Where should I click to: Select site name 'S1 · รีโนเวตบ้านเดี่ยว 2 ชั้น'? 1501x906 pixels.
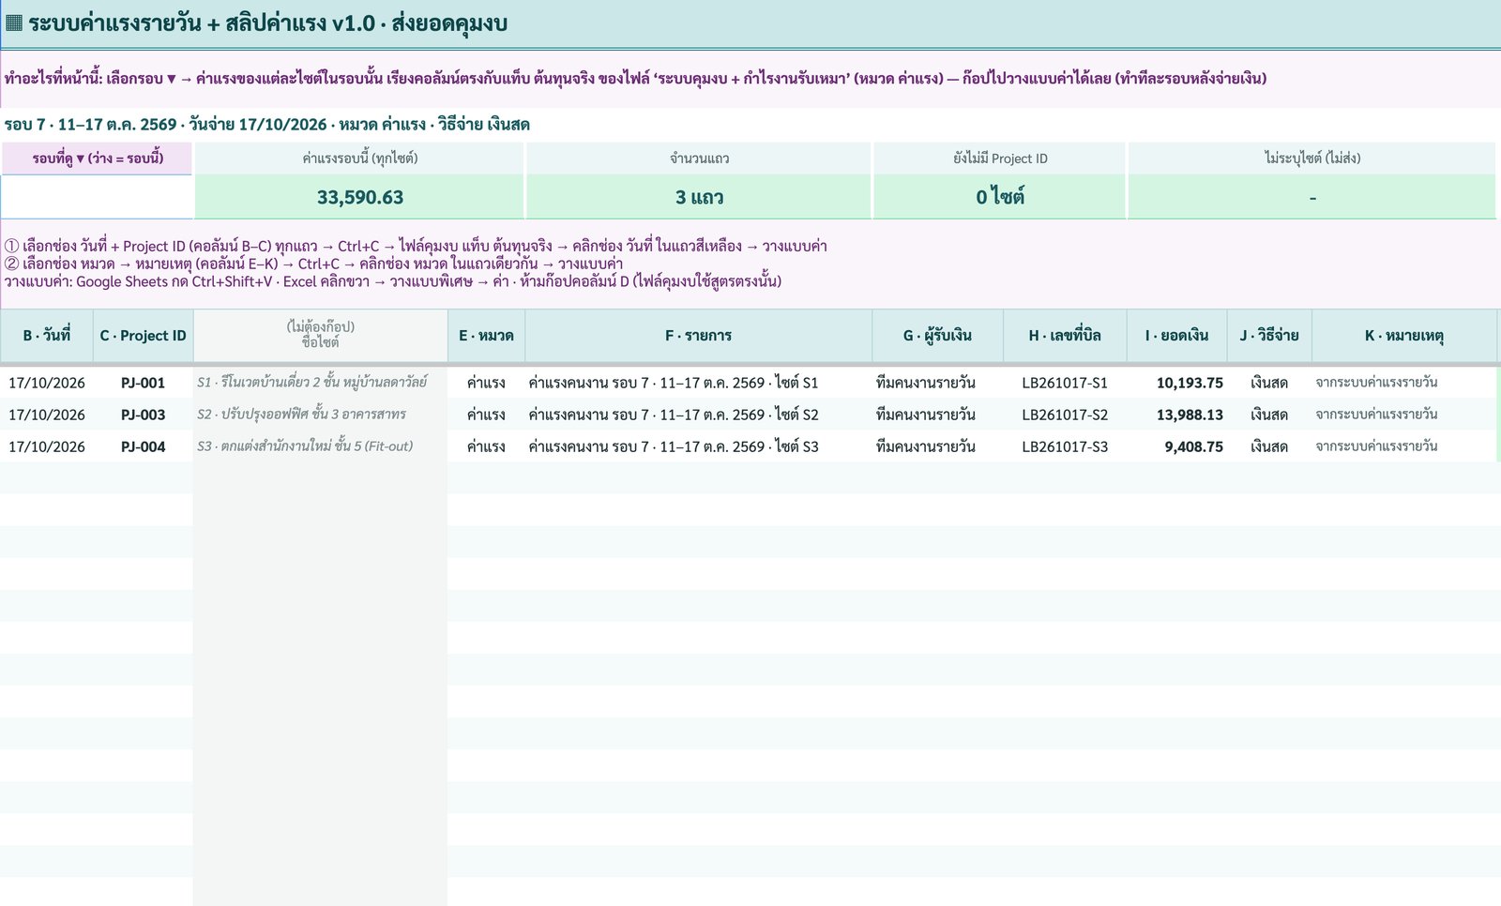tap(321, 383)
